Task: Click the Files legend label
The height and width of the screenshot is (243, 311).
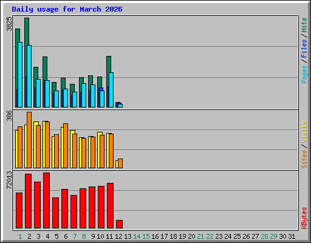Action: click(304, 49)
